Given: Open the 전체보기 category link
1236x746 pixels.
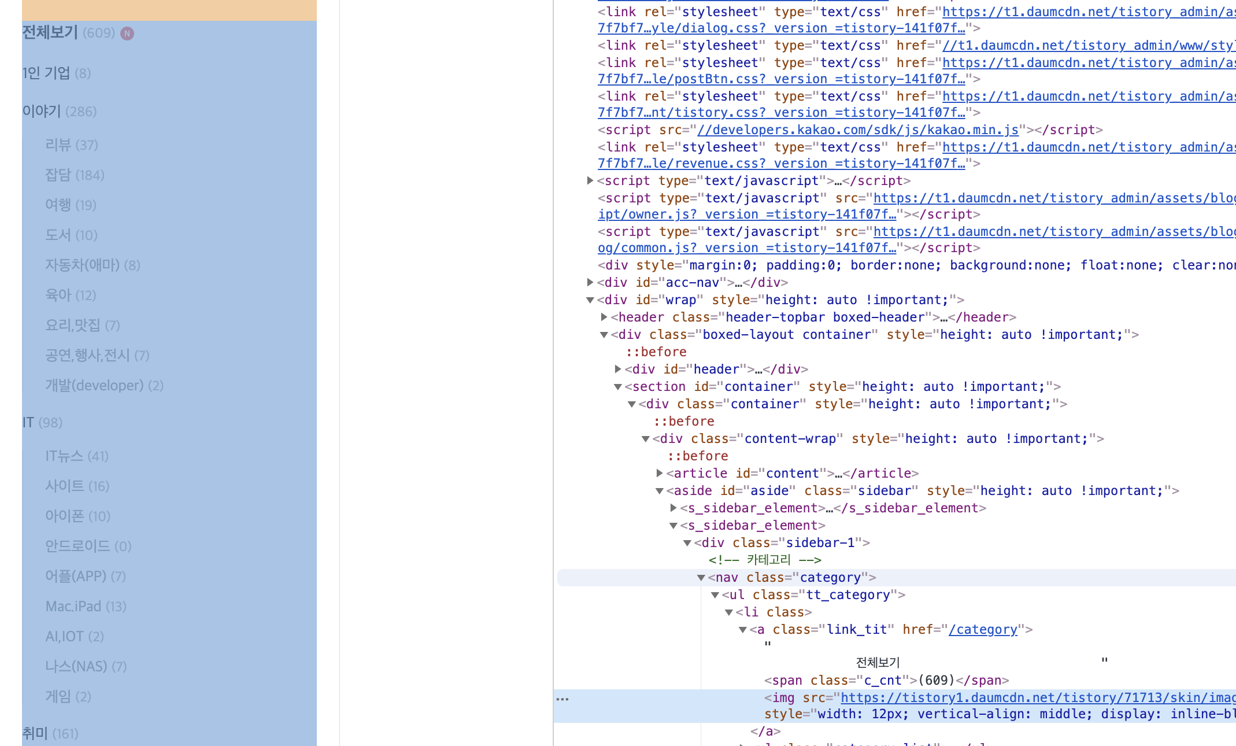Looking at the screenshot, I should 50,32.
